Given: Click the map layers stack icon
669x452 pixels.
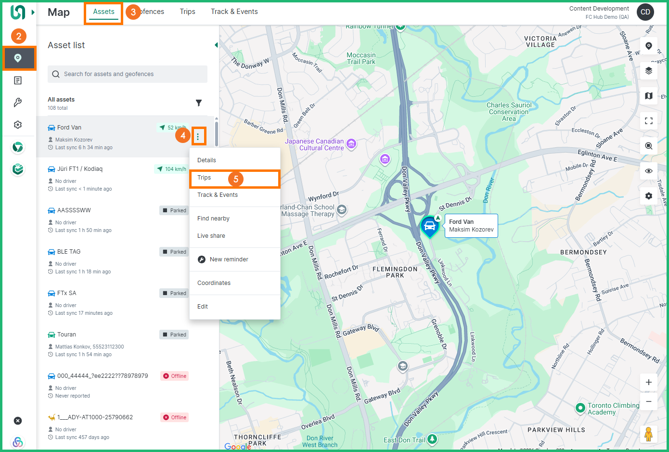Looking at the screenshot, I should pos(648,71).
